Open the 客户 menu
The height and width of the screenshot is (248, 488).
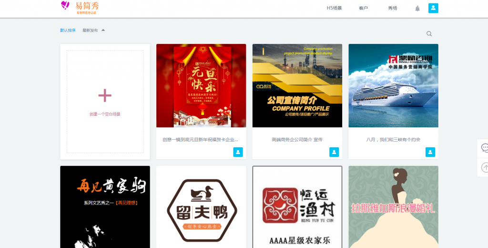click(364, 8)
